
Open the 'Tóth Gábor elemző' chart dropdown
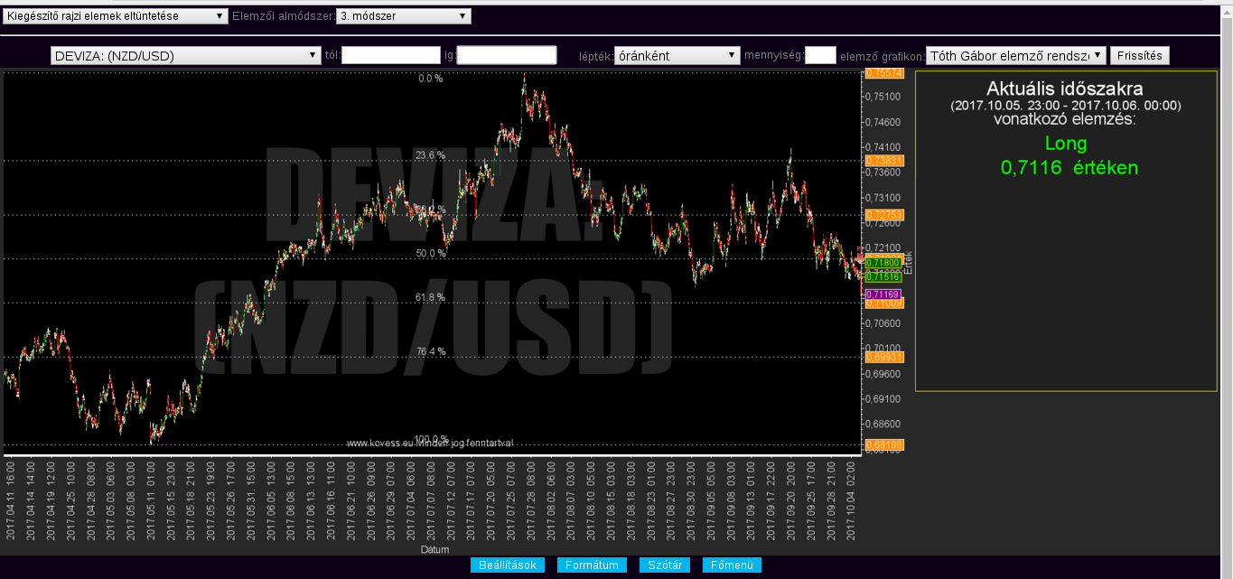point(1016,56)
